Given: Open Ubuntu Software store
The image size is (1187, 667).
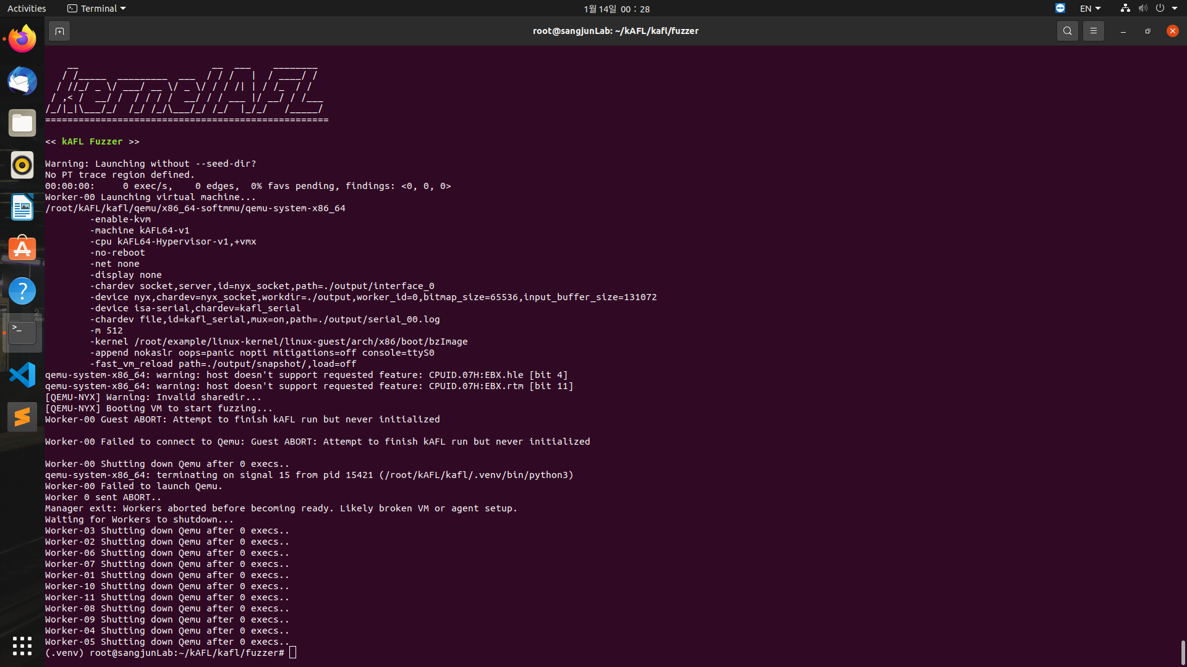Looking at the screenshot, I should pos(22,248).
